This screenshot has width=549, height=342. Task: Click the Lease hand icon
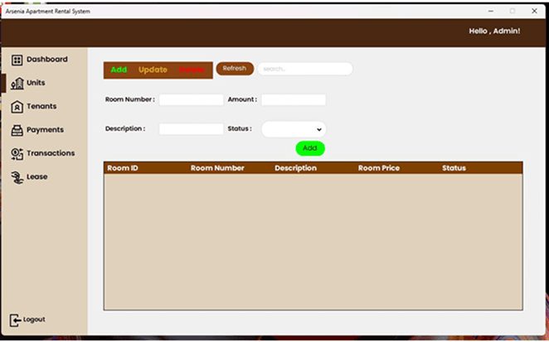coord(17,177)
